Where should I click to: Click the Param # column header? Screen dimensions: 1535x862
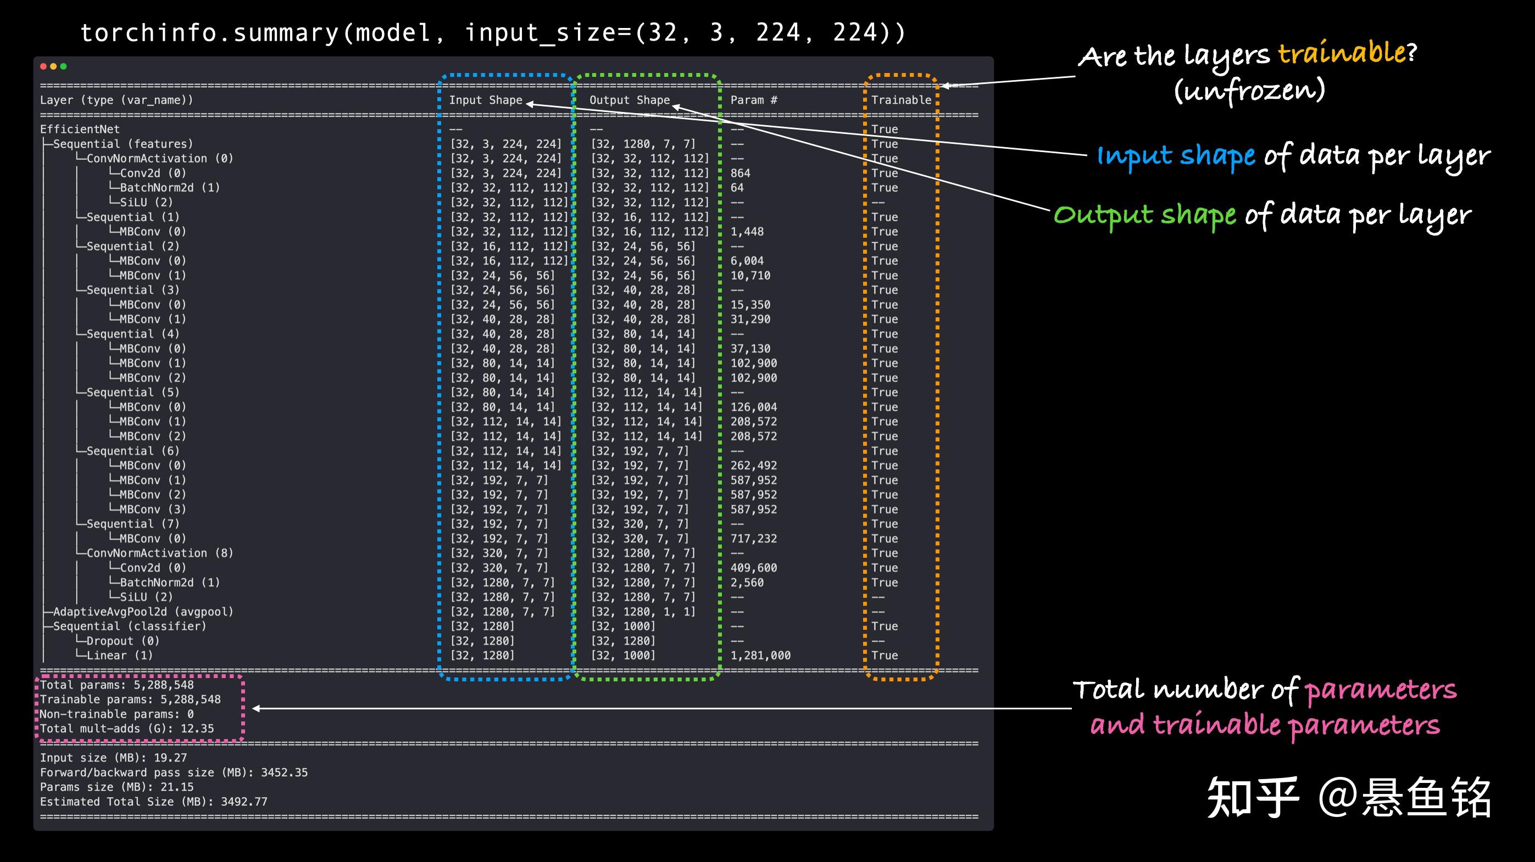[754, 100]
